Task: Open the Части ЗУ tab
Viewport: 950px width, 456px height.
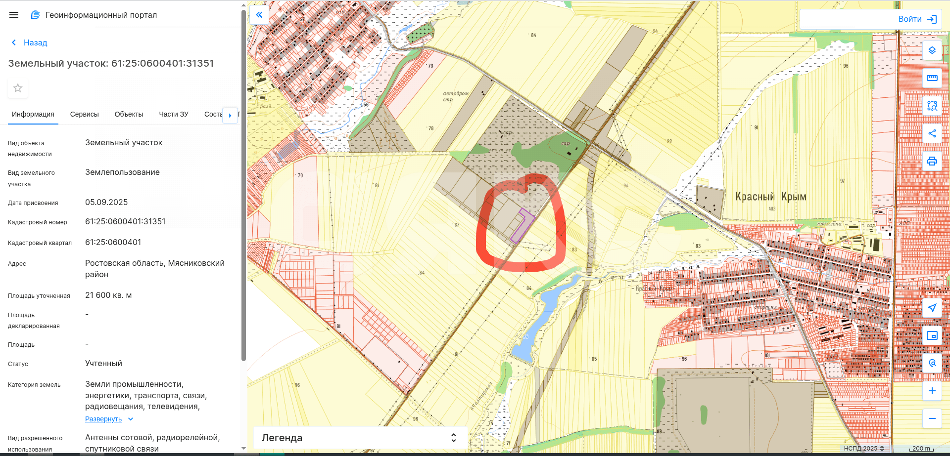Action: pos(173,114)
